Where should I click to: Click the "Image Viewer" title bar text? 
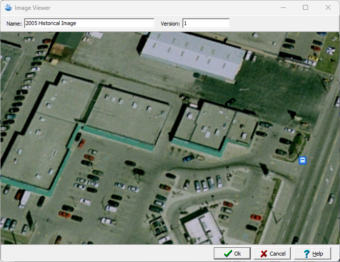click(33, 8)
